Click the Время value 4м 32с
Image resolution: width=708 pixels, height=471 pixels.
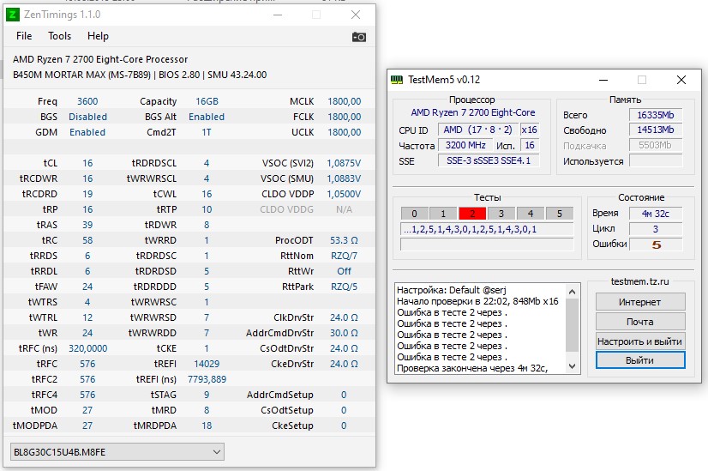[656, 214]
